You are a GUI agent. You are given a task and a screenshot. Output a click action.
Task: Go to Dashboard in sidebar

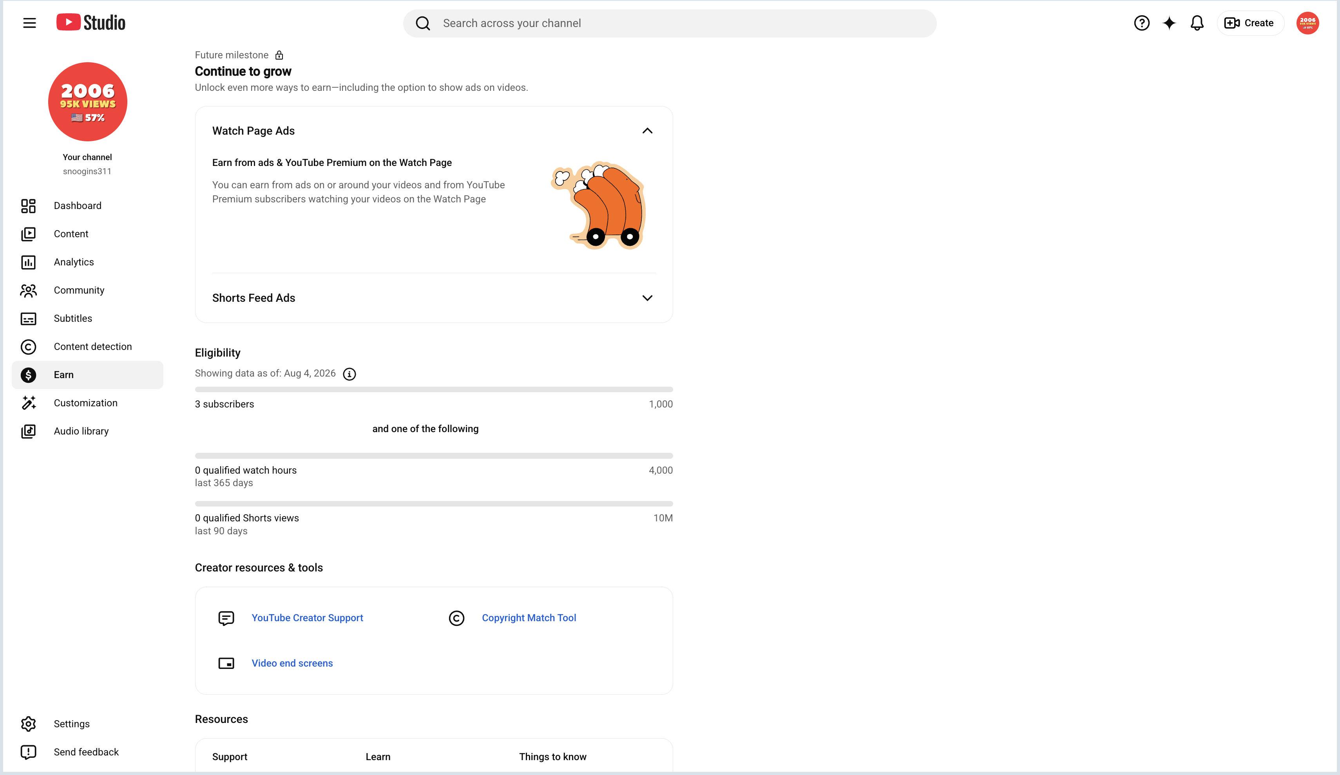(88, 205)
